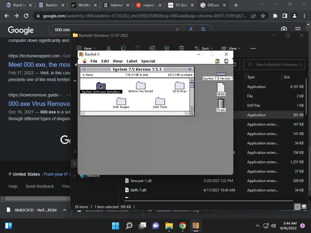Open the Windows Start menu
The width and height of the screenshot is (311, 233).
coord(115,226)
